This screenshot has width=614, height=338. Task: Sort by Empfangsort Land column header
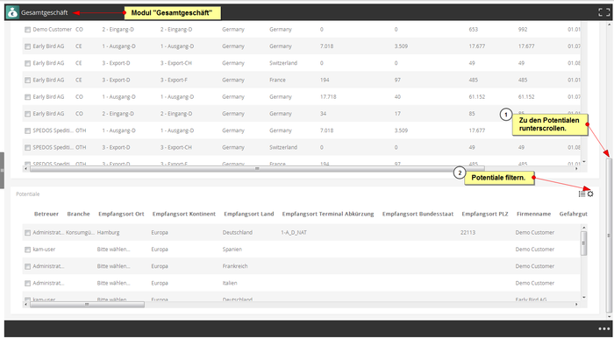(x=248, y=214)
